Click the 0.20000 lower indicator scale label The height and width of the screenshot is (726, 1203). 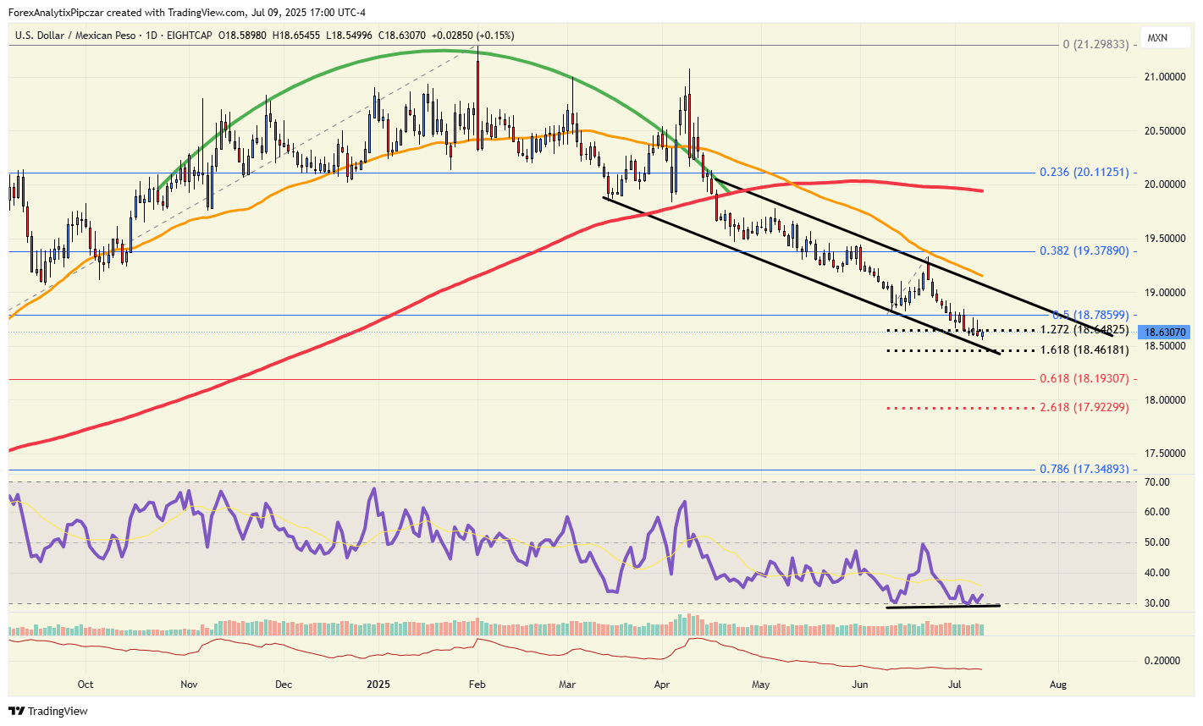(x=1164, y=661)
